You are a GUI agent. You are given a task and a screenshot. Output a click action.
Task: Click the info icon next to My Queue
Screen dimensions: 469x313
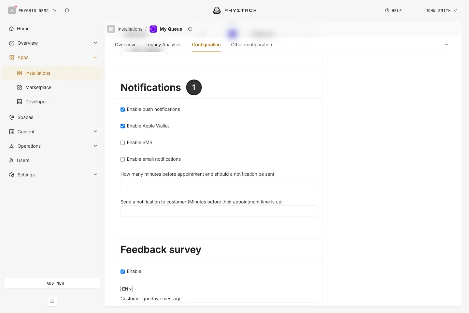[190, 29]
